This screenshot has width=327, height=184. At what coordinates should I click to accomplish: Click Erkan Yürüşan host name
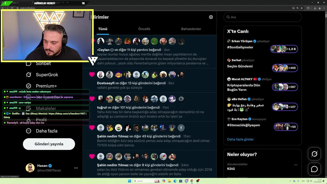[242, 41]
